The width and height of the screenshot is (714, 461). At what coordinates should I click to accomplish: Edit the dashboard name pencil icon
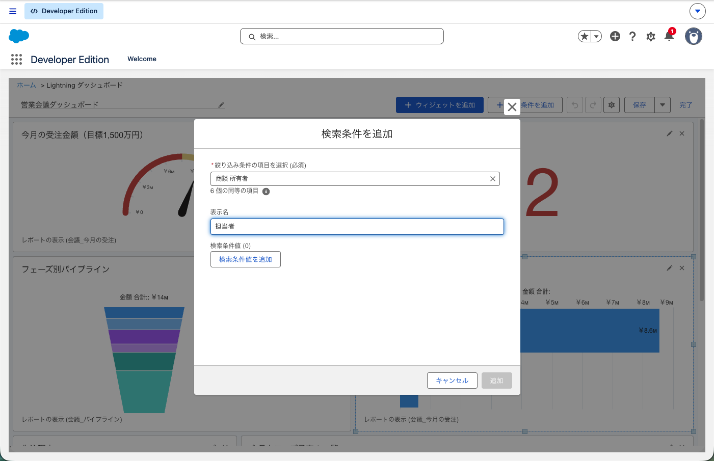tap(221, 105)
